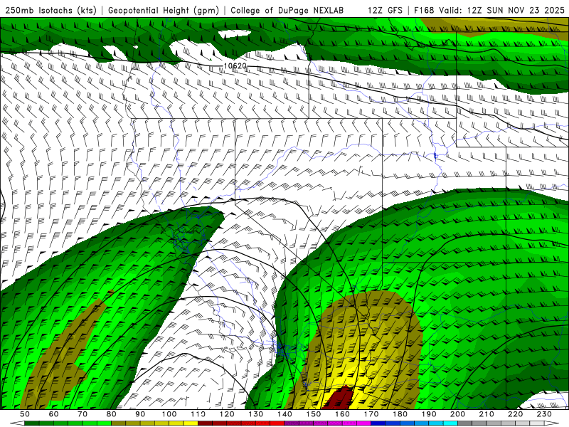Click the '12Z GFS' model run label
Screen dimensions: 569x427
pos(385,10)
